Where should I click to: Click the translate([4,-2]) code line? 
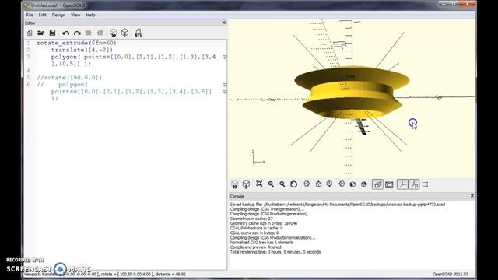pyautogui.click(x=82, y=50)
